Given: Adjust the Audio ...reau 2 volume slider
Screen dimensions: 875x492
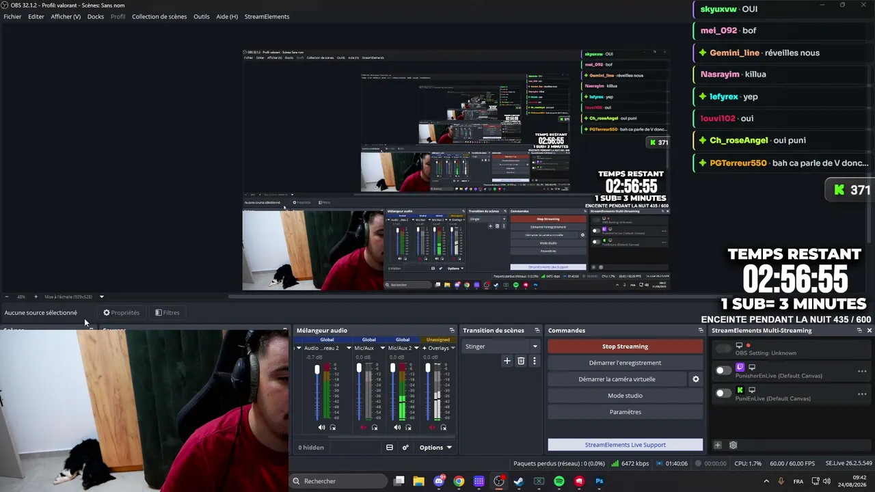Looking at the screenshot, I should (x=317, y=391).
